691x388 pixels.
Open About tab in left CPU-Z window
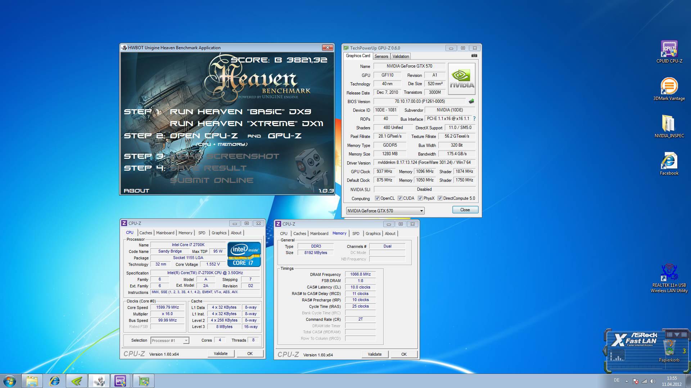pyautogui.click(x=236, y=233)
